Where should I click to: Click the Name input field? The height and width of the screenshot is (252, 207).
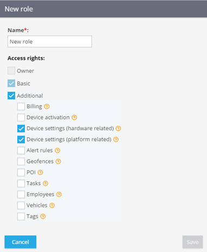pyautogui.click(x=50, y=41)
